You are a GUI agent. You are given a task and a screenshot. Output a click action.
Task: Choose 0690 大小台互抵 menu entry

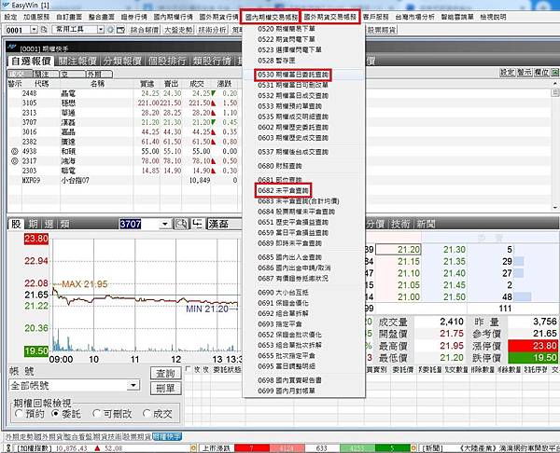pos(283,293)
